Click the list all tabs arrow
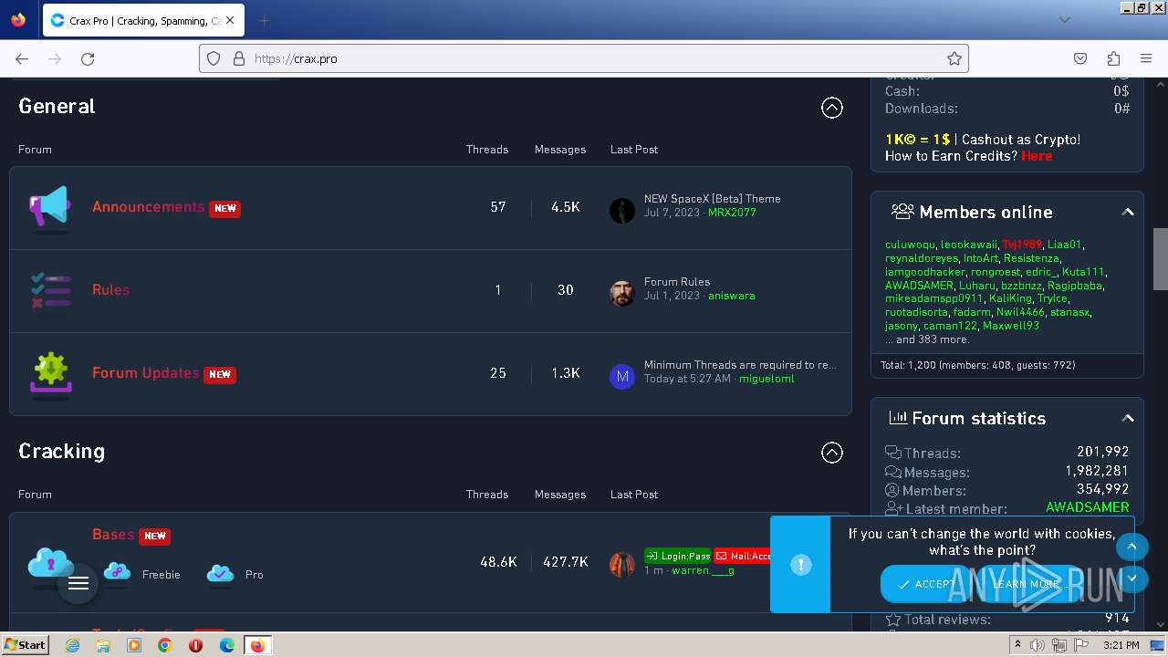This screenshot has width=1168, height=657. click(x=1065, y=19)
